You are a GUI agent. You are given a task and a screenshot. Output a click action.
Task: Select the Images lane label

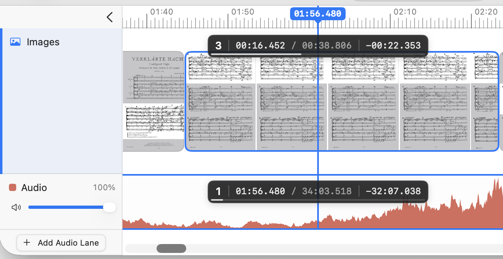43,42
